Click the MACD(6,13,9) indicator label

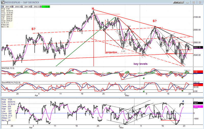8,68
